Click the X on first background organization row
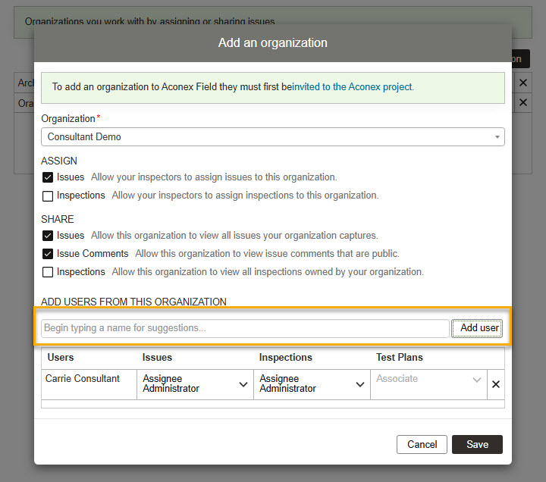This screenshot has height=482, width=546. (x=523, y=83)
